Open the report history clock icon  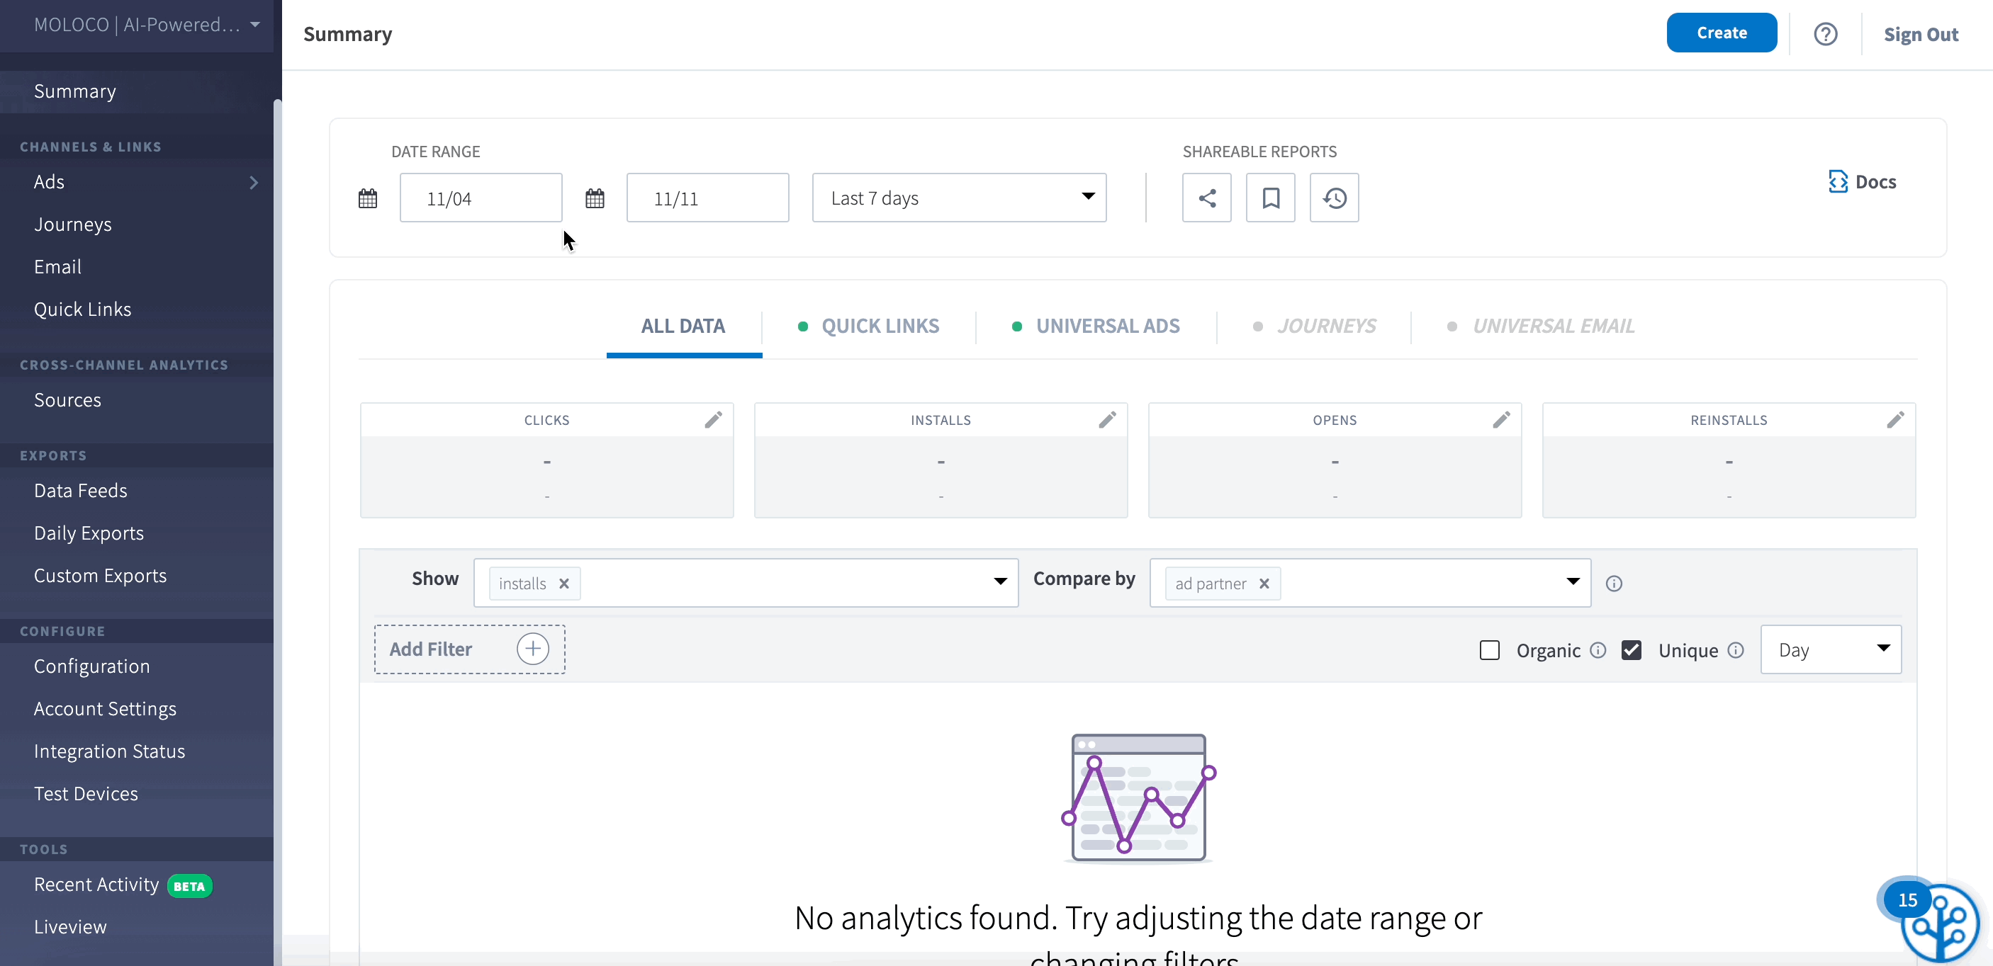1334,198
